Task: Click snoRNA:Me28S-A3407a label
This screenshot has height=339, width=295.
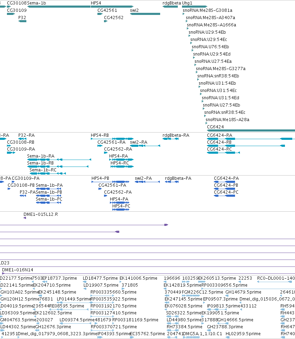Action: (210, 18)
